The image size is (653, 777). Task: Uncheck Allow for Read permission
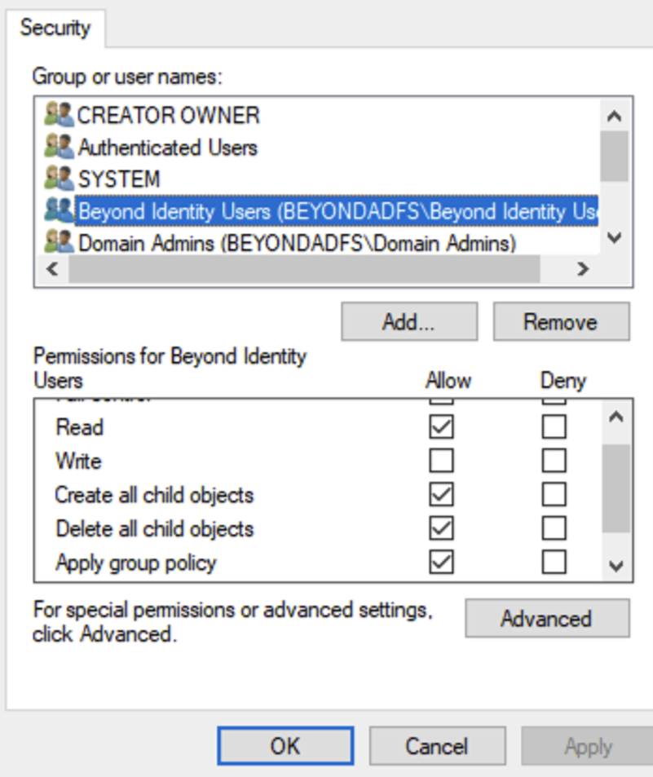(x=441, y=427)
